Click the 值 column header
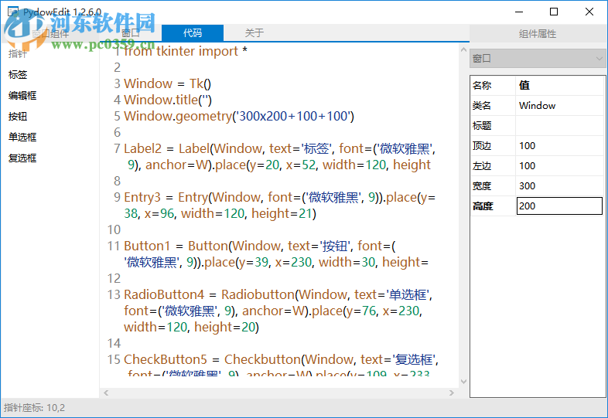 click(x=560, y=85)
